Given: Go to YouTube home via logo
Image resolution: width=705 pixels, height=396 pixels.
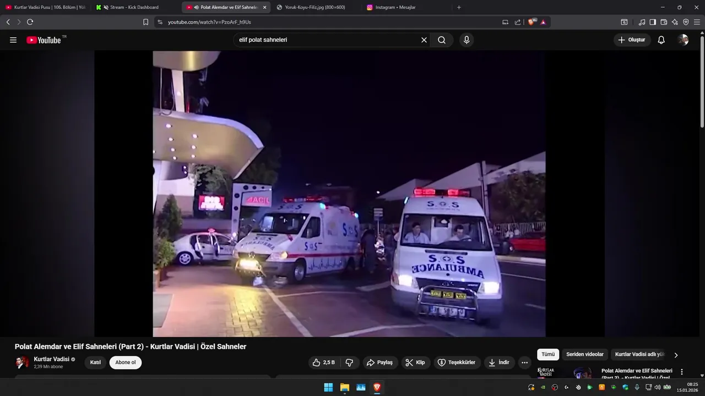Looking at the screenshot, I should [x=44, y=40].
